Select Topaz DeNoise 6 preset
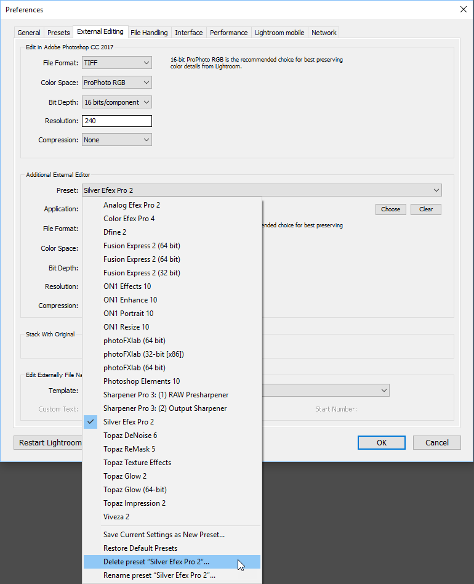This screenshot has width=474, height=584. [x=172, y=436]
